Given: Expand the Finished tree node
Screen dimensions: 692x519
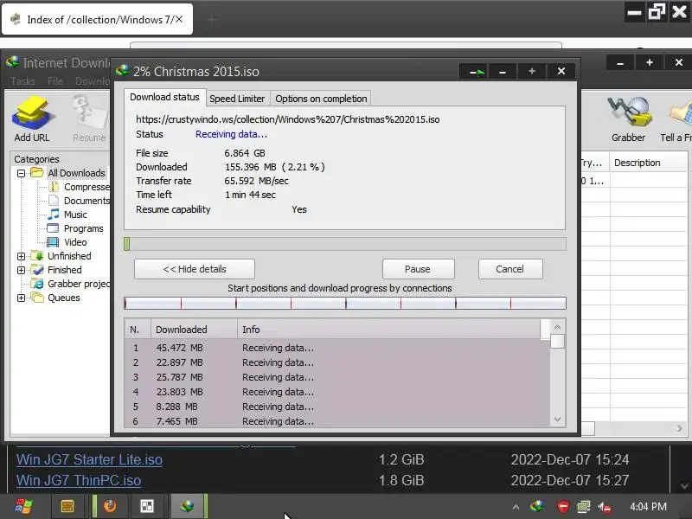Looking at the screenshot, I should click(x=21, y=270).
